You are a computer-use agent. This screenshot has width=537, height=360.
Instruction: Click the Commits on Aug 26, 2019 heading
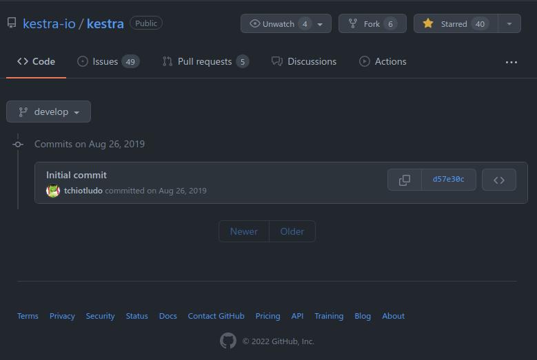click(x=90, y=144)
